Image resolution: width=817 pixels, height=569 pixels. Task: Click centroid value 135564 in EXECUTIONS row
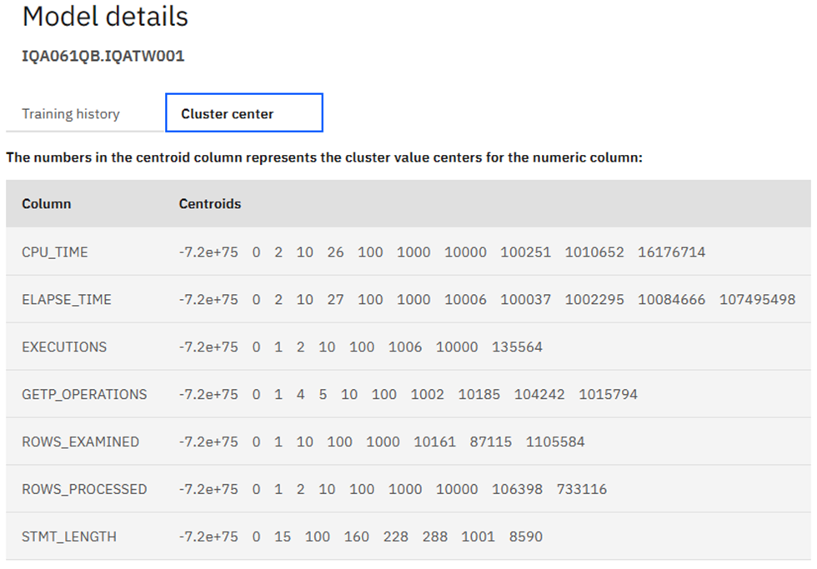pyautogui.click(x=517, y=347)
